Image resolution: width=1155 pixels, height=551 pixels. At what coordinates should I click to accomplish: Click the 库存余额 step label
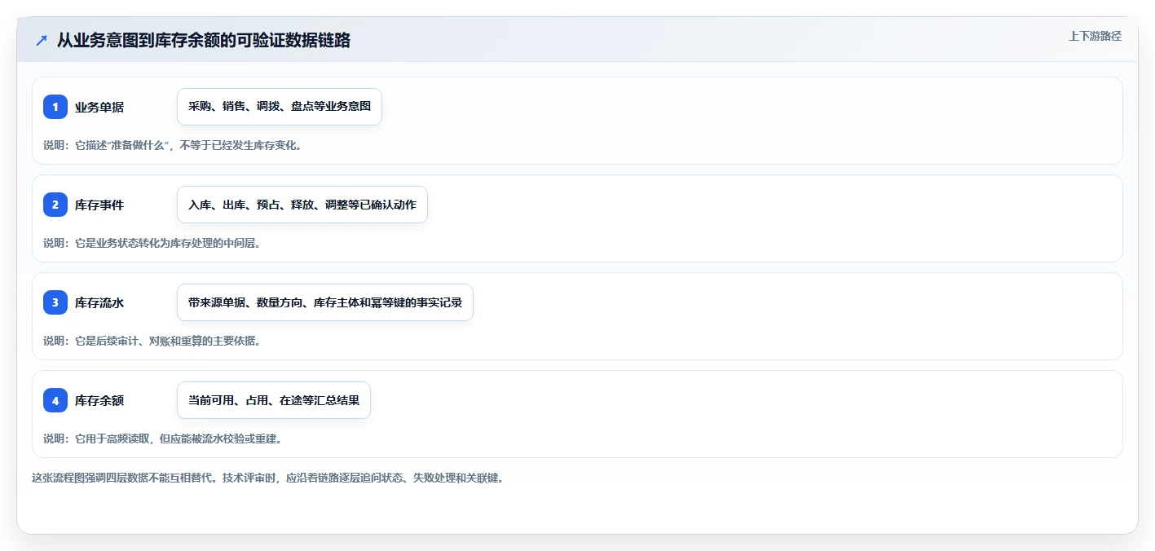click(99, 400)
